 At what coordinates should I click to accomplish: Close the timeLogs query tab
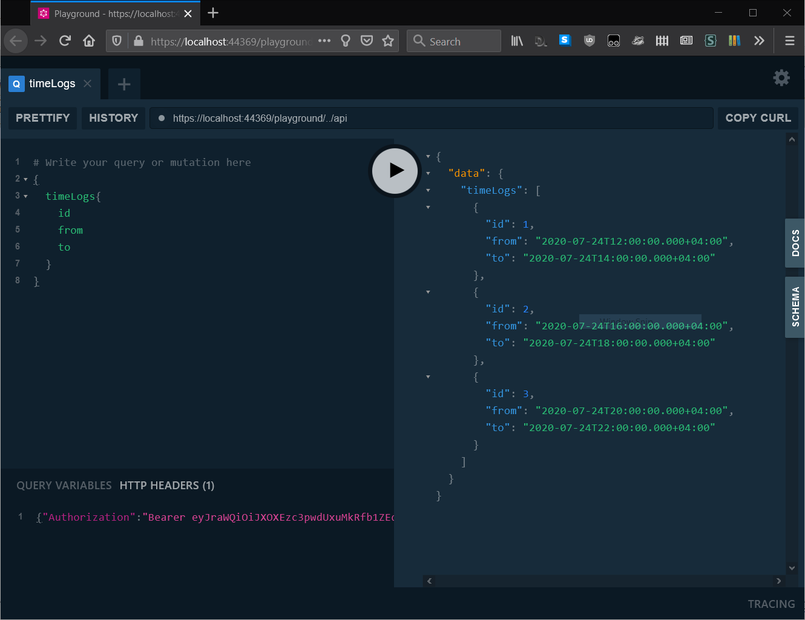pyautogui.click(x=88, y=84)
